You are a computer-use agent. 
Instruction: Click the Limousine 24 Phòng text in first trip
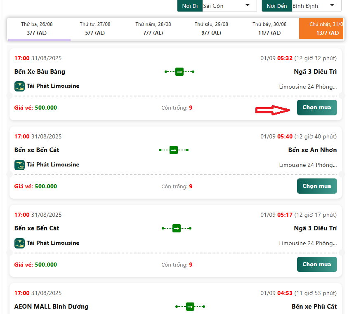[x=307, y=87]
